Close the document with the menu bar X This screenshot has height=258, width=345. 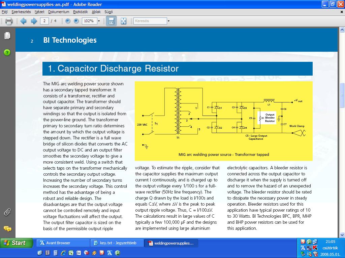342,12
